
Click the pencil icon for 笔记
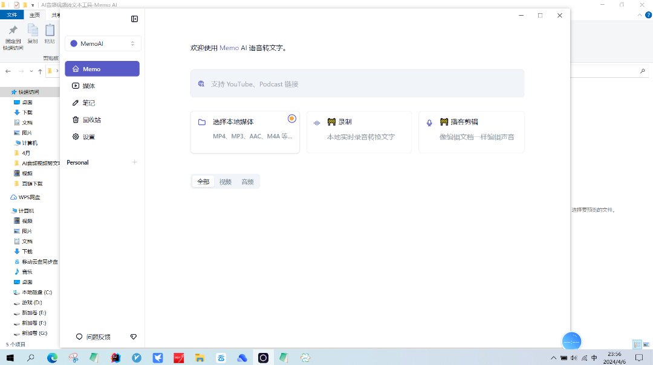click(x=76, y=103)
